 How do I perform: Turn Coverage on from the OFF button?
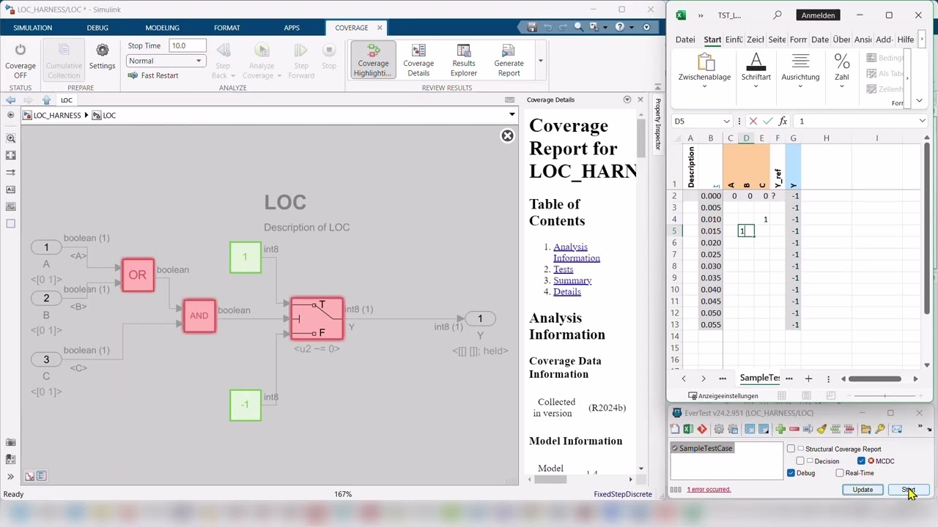click(21, 60)
